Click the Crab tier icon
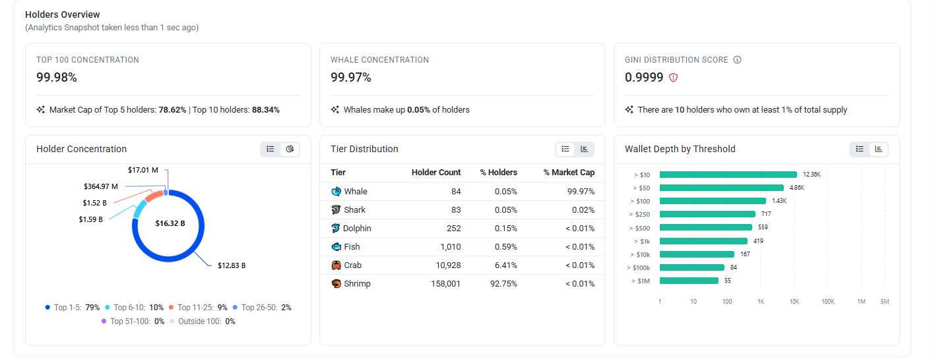The height and width of the screenshot is (359, 933). (x=336, y=265)
